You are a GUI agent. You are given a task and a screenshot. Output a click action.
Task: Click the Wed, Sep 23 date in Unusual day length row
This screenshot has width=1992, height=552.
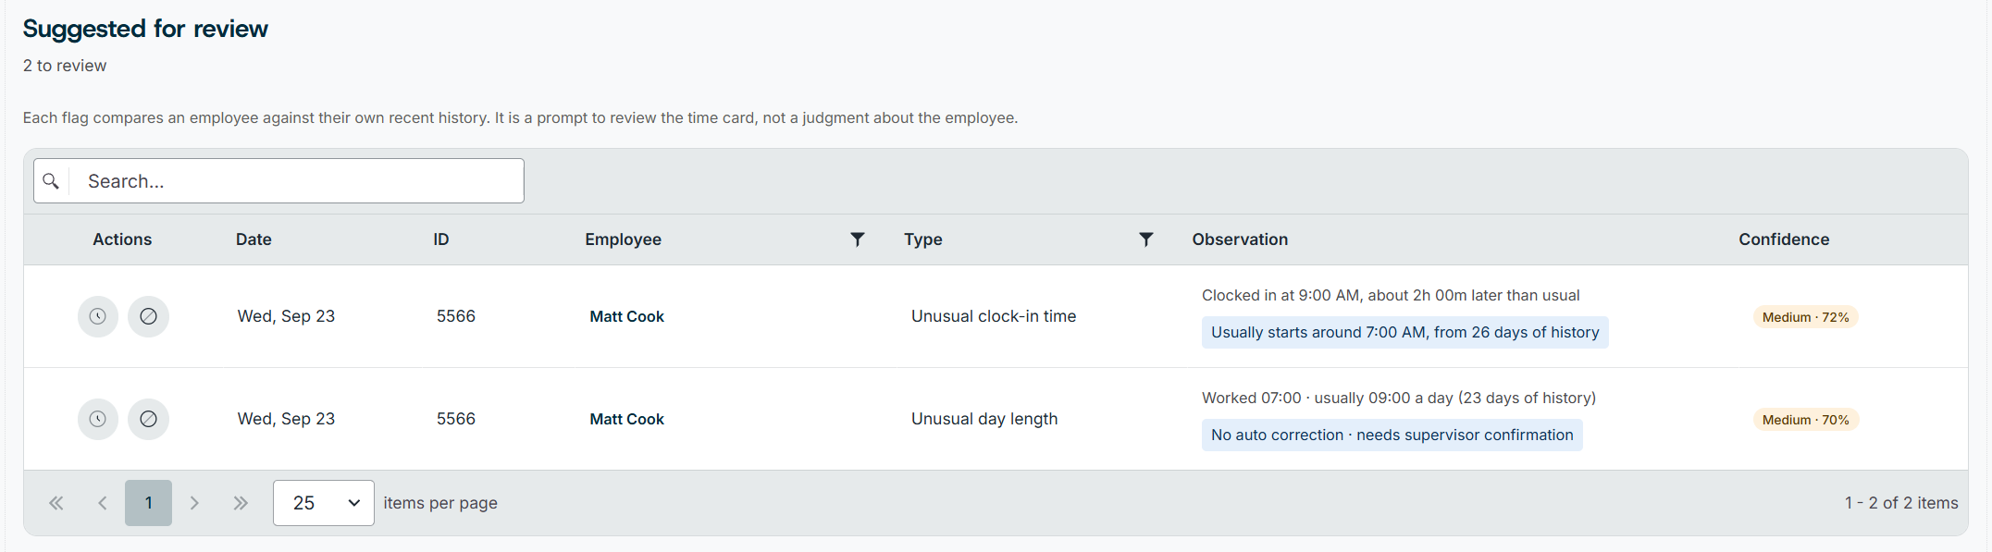[x=286, y=419]
